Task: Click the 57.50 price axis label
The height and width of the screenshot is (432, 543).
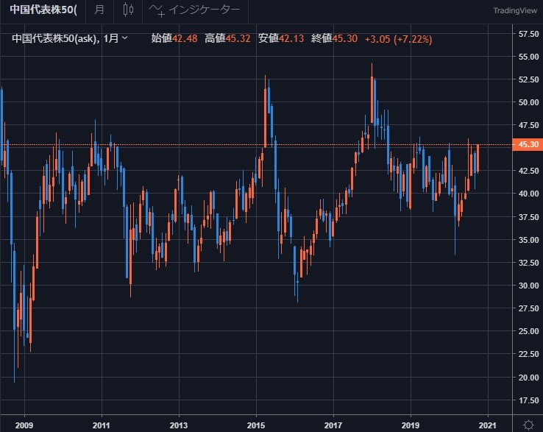Action: click(x=528, y=34)
